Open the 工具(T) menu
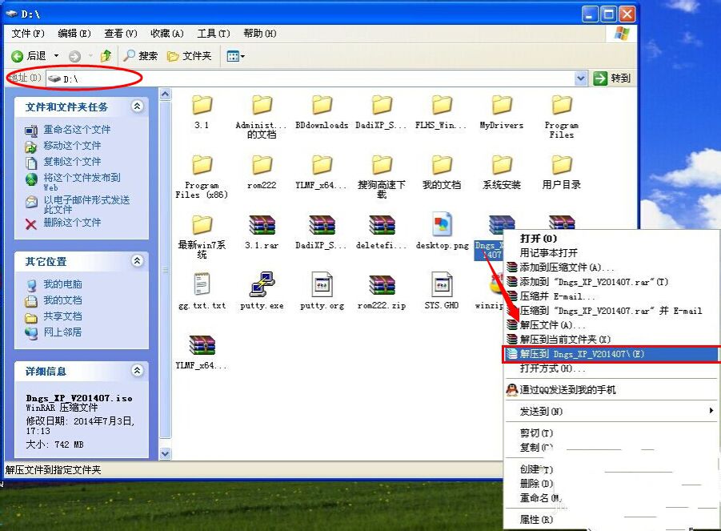Screen dimensions: 721x531 [213, 34]
